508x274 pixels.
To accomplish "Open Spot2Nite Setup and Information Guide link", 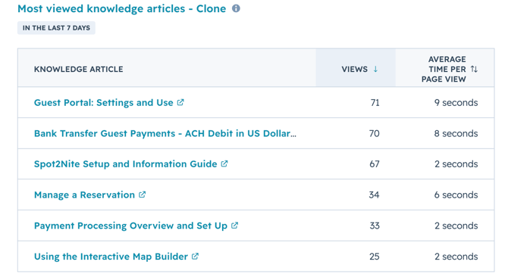I will click(x=125, y=164).
